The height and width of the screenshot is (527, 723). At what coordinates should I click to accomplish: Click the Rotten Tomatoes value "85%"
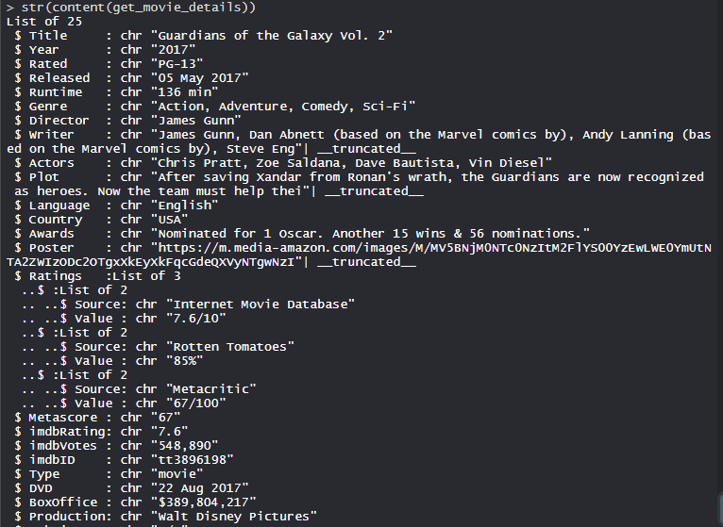point(186,360)
